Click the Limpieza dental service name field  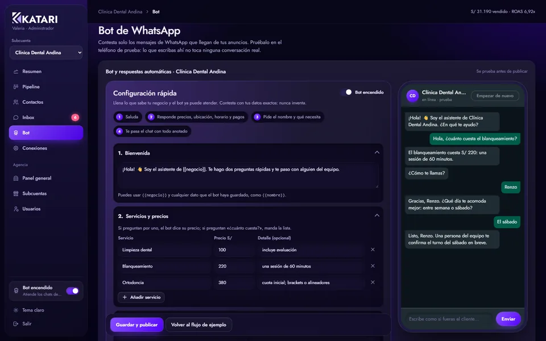(164, 250)
